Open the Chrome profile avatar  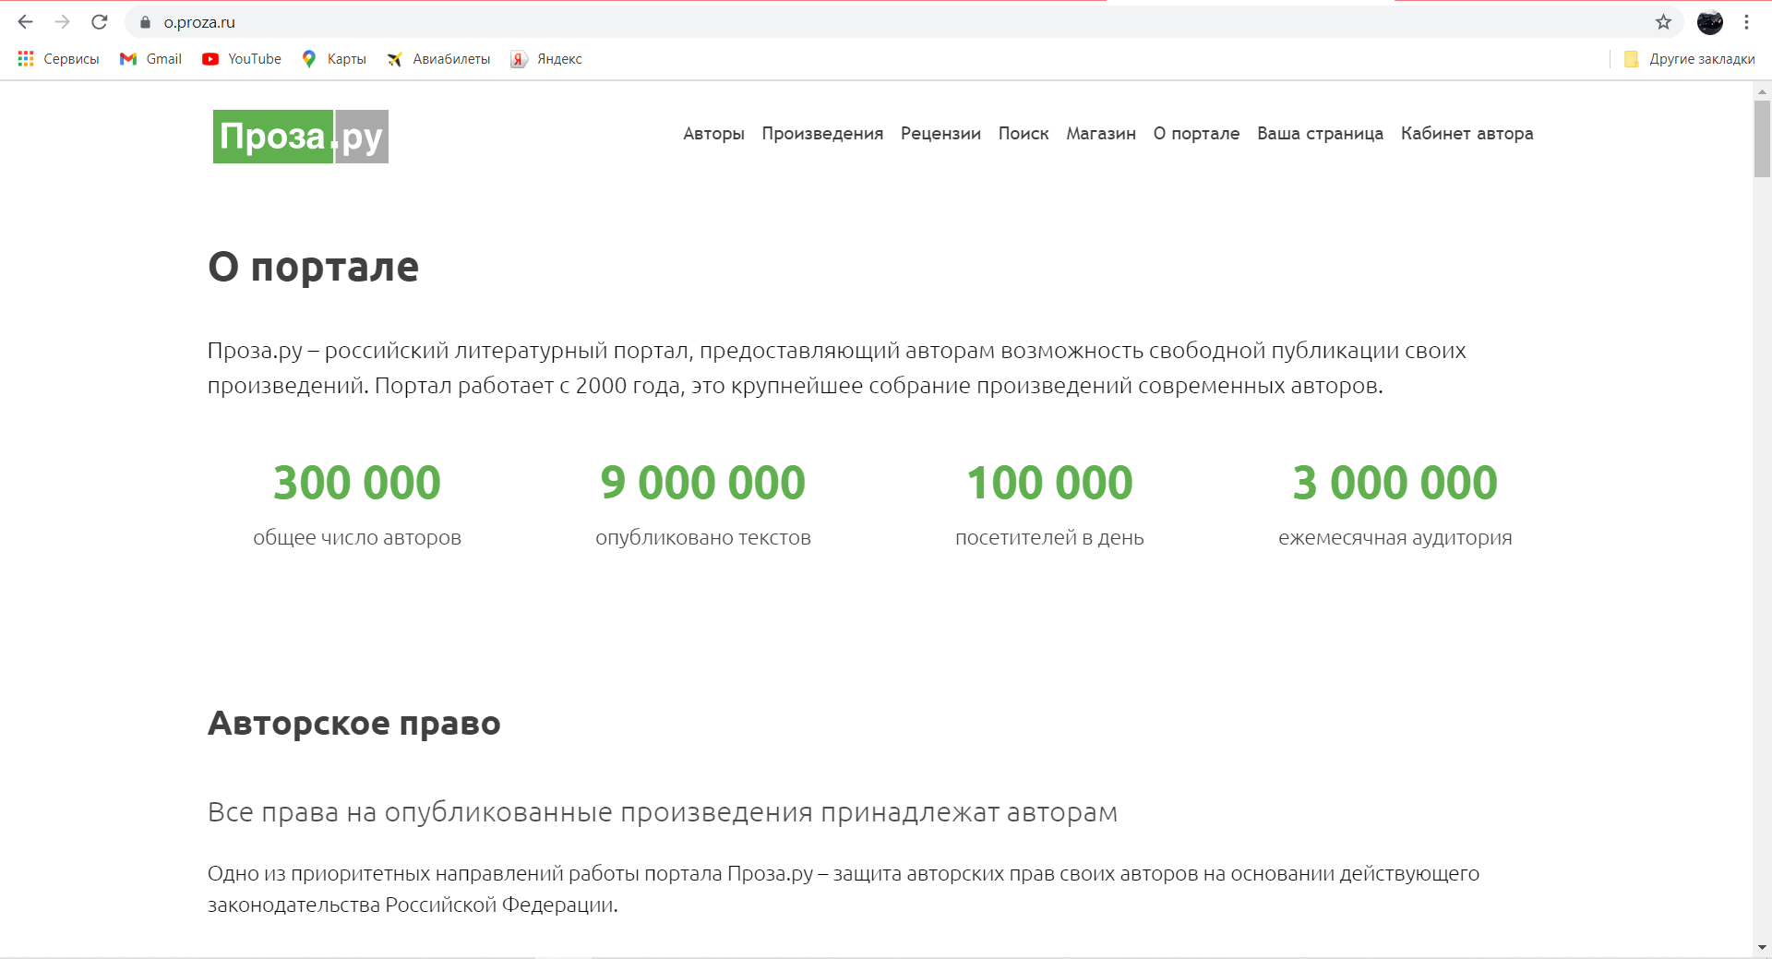point(1710,22)
